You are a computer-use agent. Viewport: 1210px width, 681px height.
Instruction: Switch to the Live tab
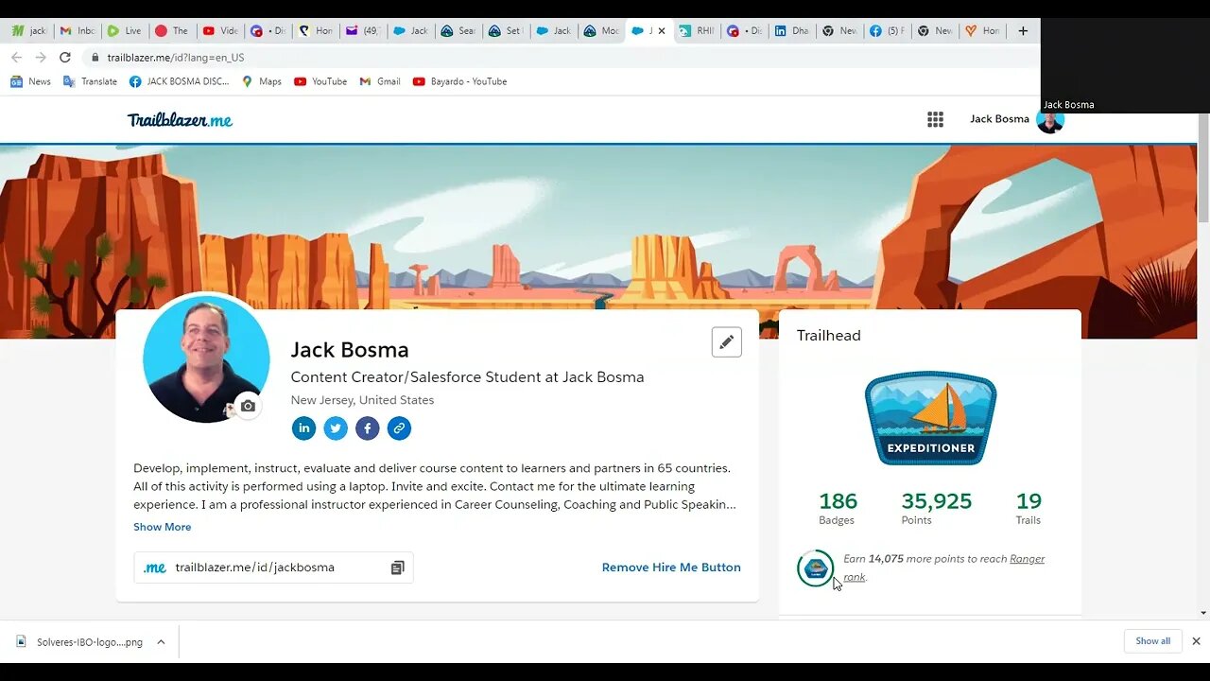click(125, 31)
